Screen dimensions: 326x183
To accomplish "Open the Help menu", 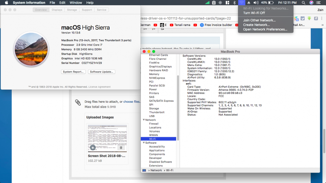I will [90, 3].
